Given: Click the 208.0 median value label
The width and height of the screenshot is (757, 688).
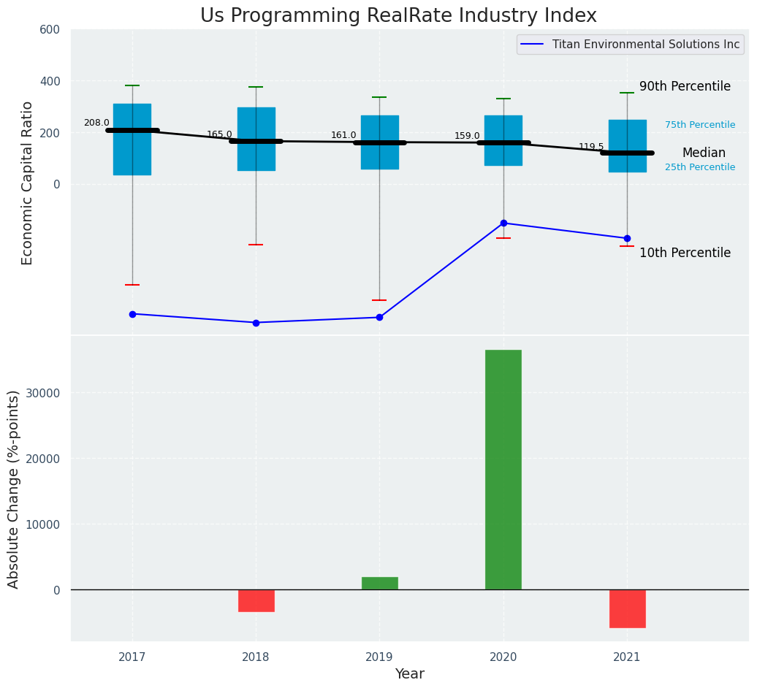Looking at the screenshot, I should [96, 123].
